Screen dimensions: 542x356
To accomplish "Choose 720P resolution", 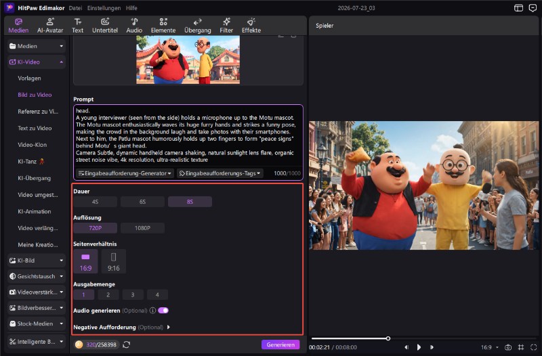I will (x=95, y=228).
